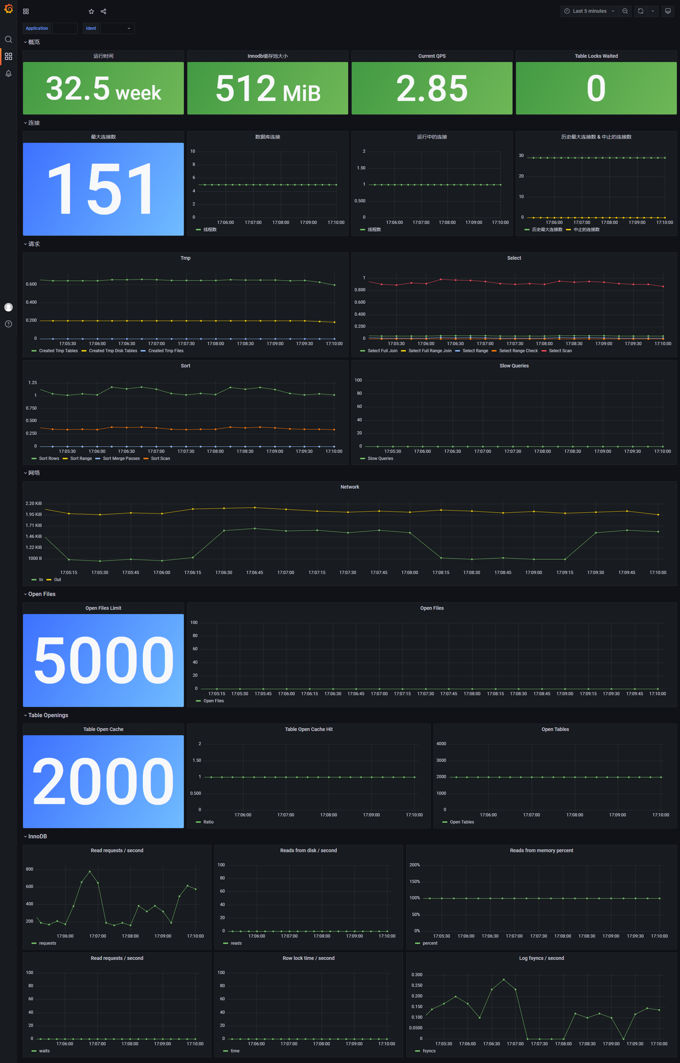
Task: Click the Application variable input field
Action: 65,28
